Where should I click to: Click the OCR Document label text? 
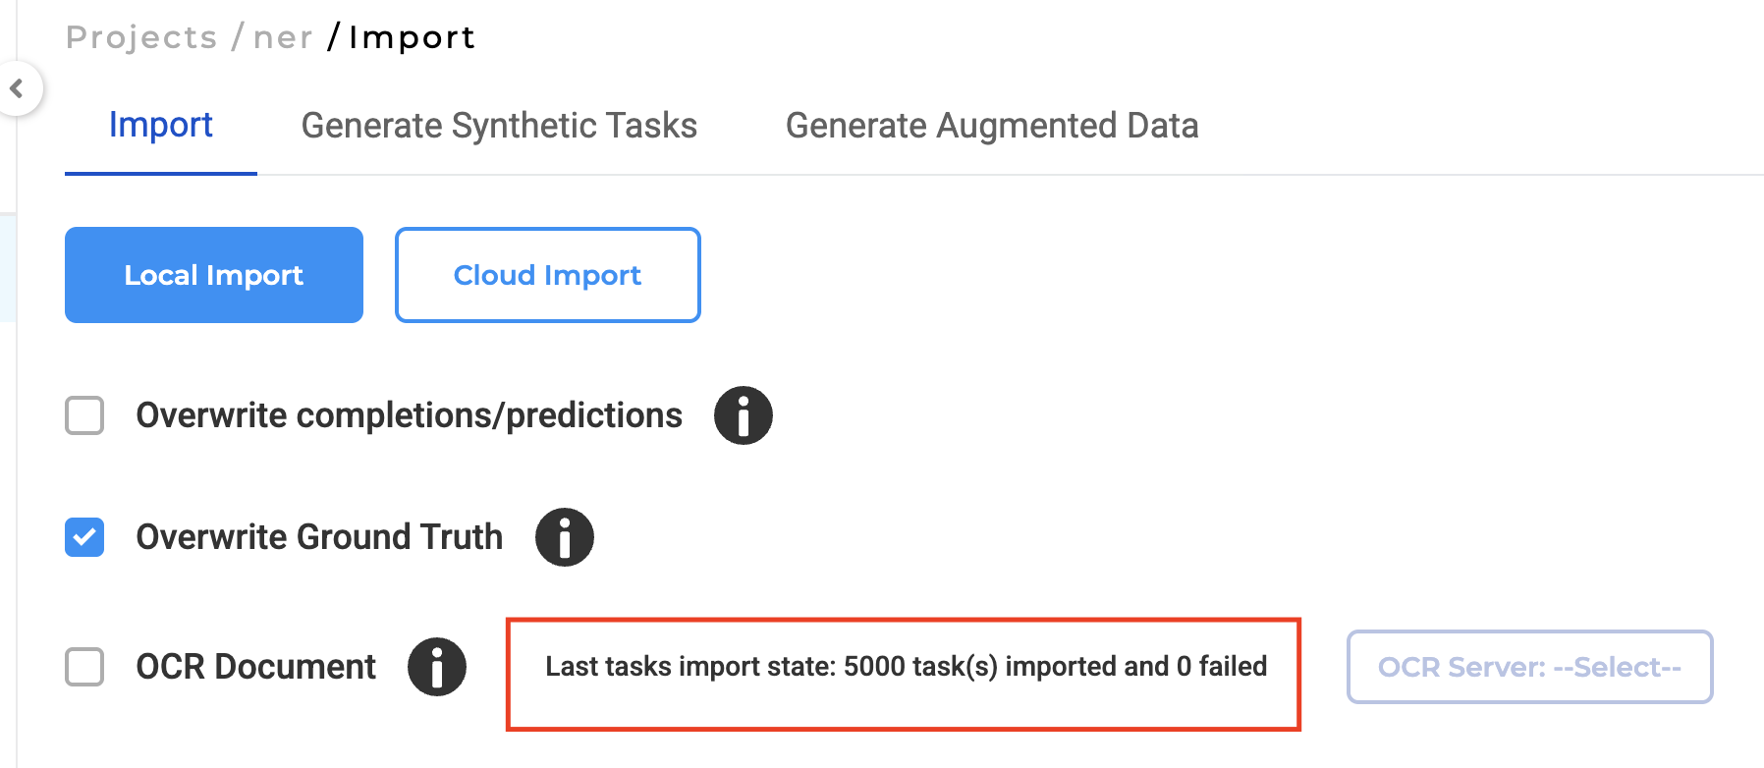coord(255,667)
